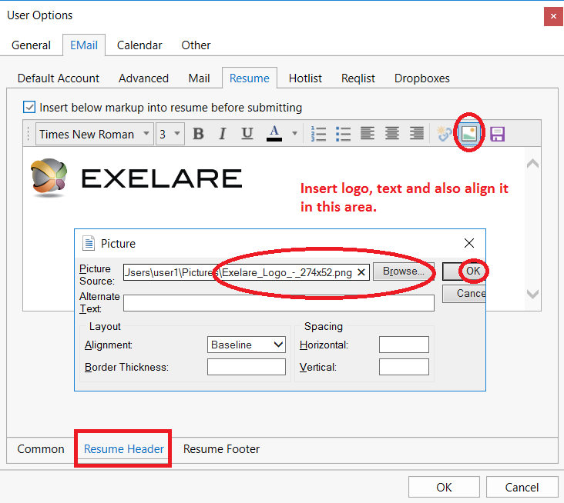This screenshot has width=564, height=503.
Task: Confirm the Picture dialog with OK
Action: pos(465,271)
